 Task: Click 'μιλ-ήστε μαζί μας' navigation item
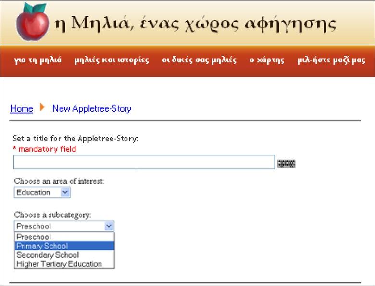coord(331,60)
